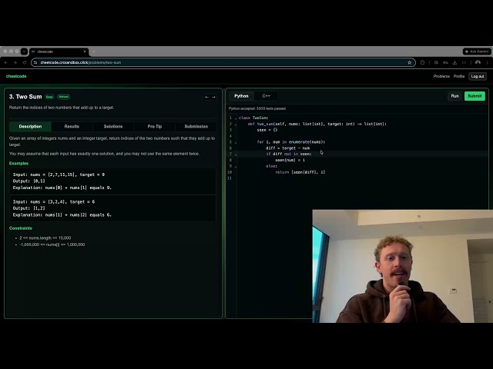The width and height of the screenshot is (493, 369).
Task: Click the Ask Gemini button
Action: coord(477,52)
